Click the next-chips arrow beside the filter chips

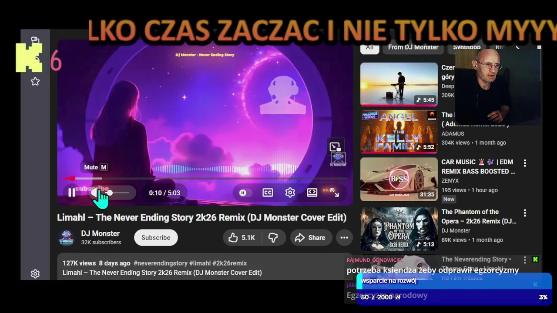[517, 47]
